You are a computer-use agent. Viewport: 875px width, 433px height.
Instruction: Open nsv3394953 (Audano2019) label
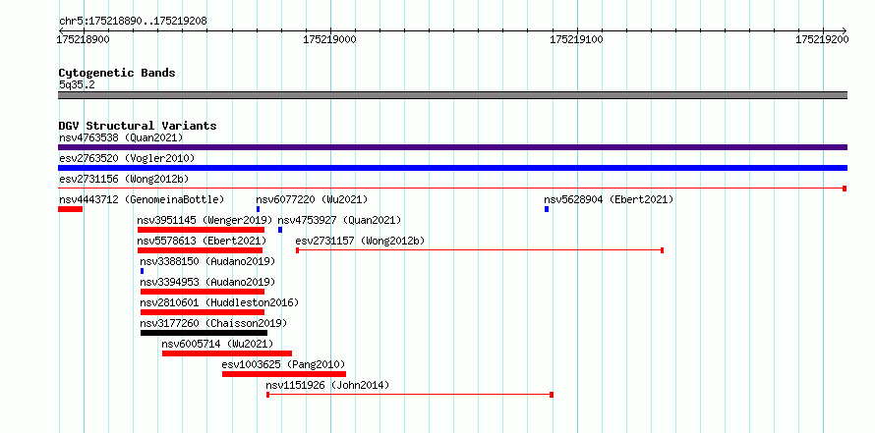[207, 282]
